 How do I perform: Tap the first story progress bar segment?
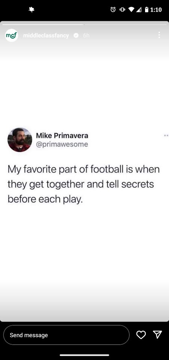(43, 24)
